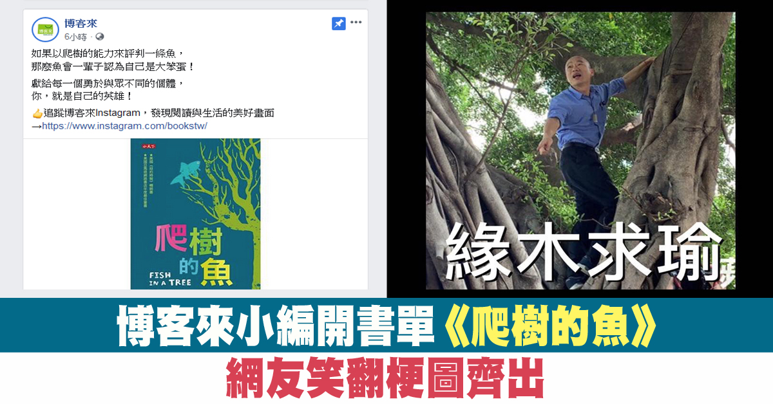Click the thumbs-up emoji before 追蹤博客來
This screenshot has width=773, height=404.
click(36, 113)
